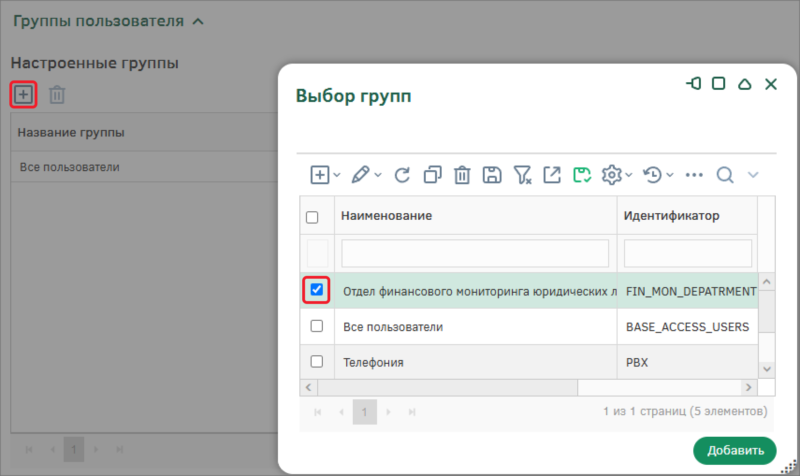Click the trash icon under Настроенные группы

tap(57, 95)
